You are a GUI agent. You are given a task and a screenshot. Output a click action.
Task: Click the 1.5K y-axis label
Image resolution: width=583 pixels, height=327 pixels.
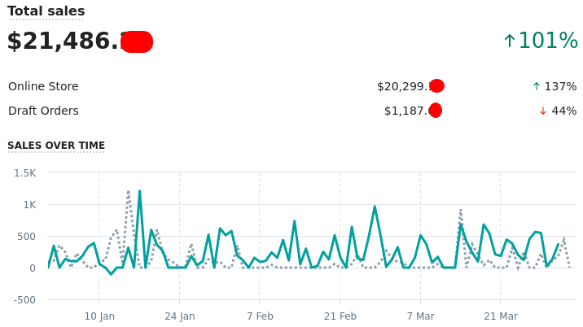[x=24, y=172]
